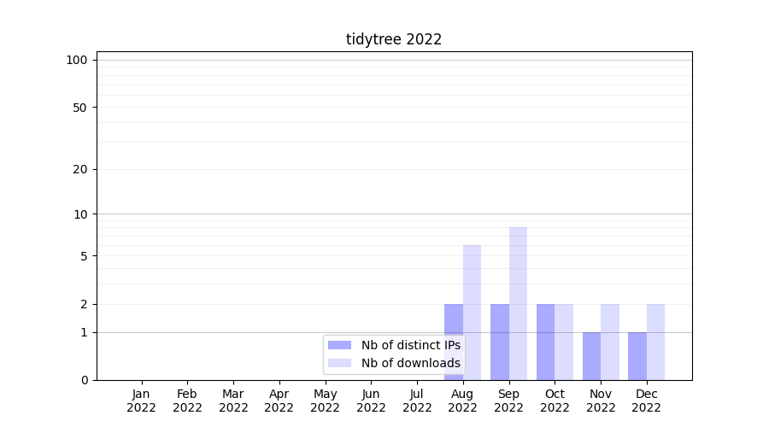
Task: Click the '100' y-axis tick label
Action: click(x=77, y=60)
